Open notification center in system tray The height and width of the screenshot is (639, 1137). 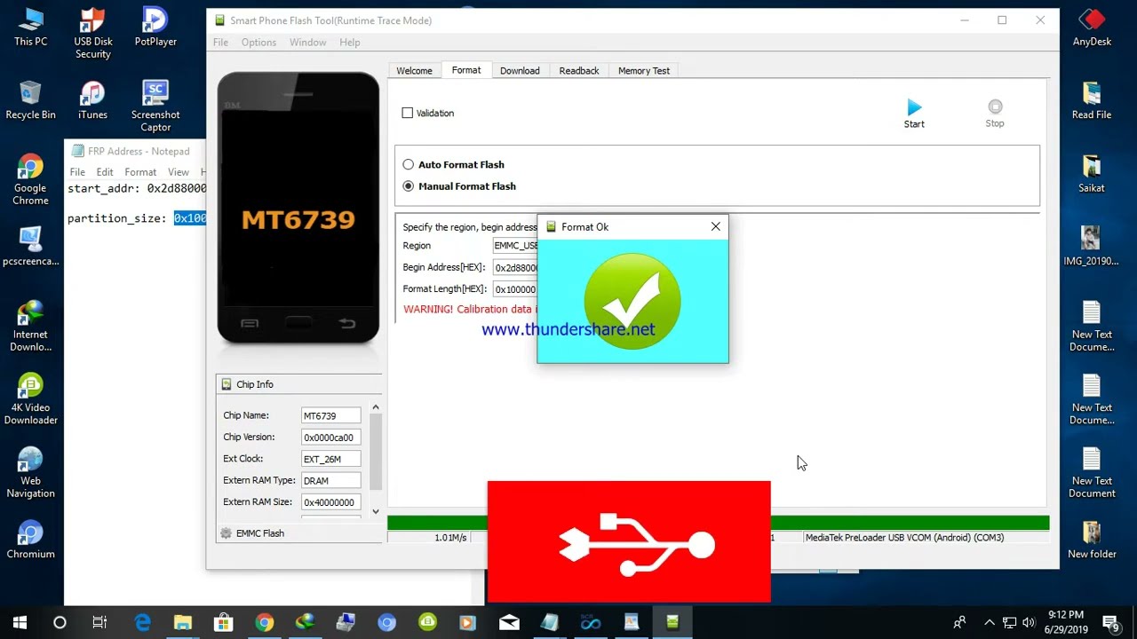pyautogui.click(x=1110, y=622)
